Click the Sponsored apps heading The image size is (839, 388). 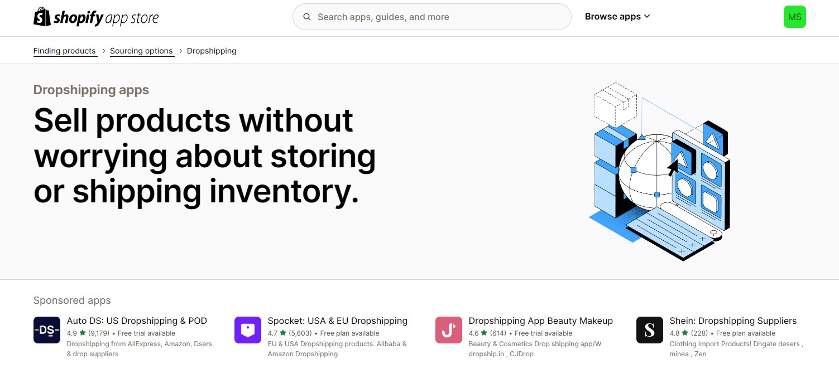72,300
